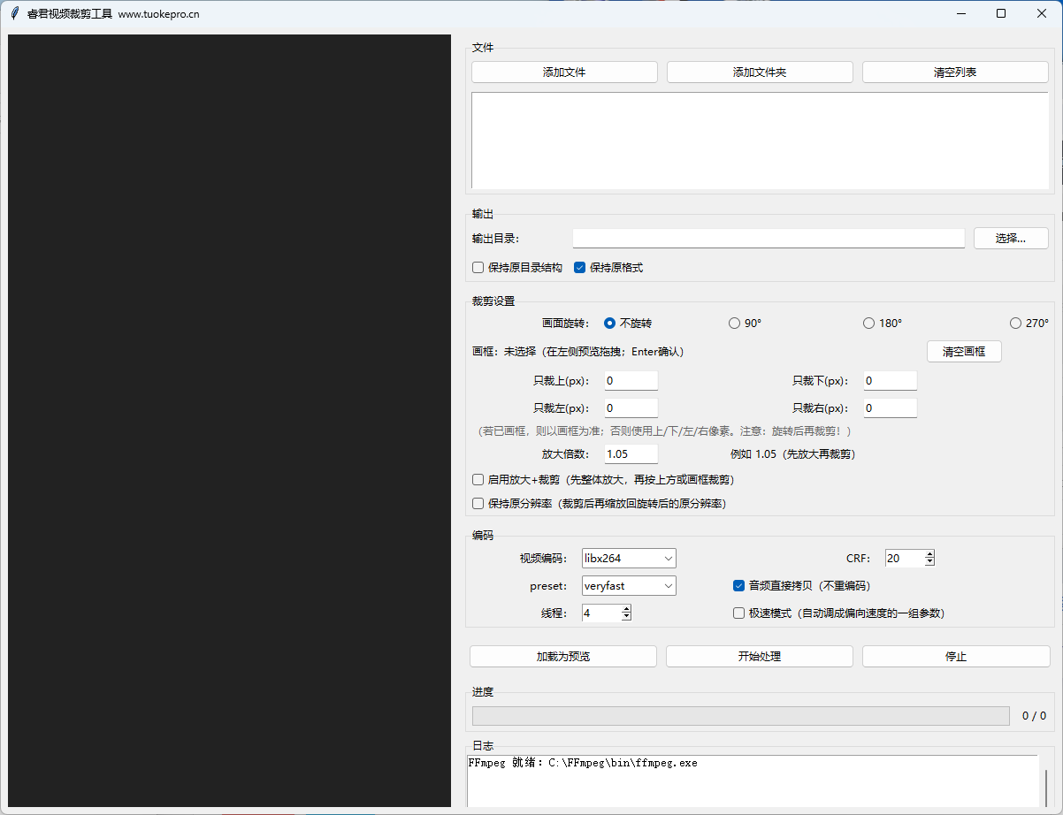Select the 90° rotation radio button
Screen dimensions: 1063x815
pos(734,324)
